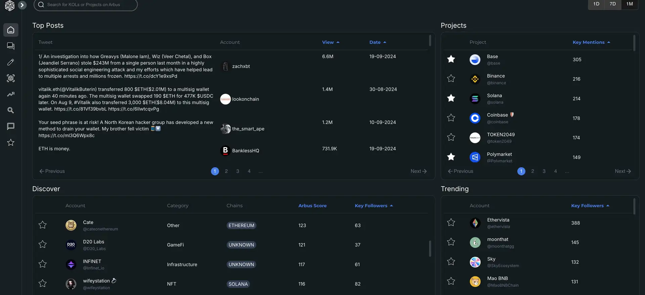Viewport: 645px width, 295px height.
Task: Open the chat bubbles icon in sidebar
Action: [x=11, y=46]
